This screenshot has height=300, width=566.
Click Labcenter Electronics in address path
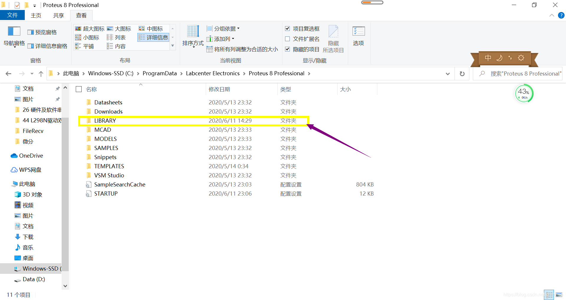pos(213,74)
